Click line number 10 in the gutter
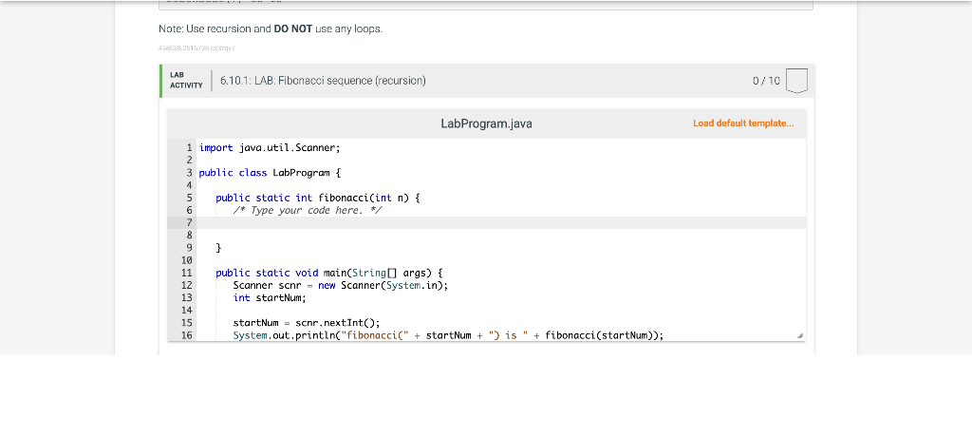Screen dimensions: 972x436 pyautogui.click(x=187, y=260)
